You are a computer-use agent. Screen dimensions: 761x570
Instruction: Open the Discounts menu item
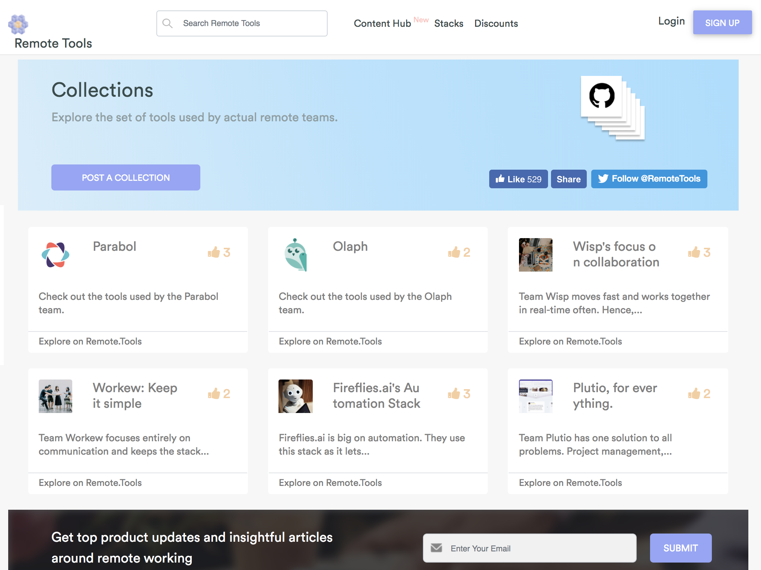pos(496,23)
